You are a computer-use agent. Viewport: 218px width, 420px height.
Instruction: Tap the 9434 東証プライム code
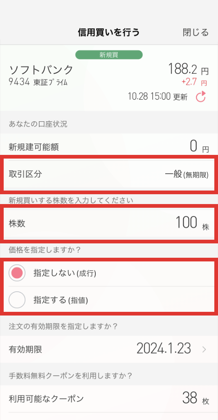click(38, 82)
